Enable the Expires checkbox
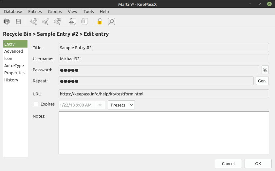 point(36,104)
